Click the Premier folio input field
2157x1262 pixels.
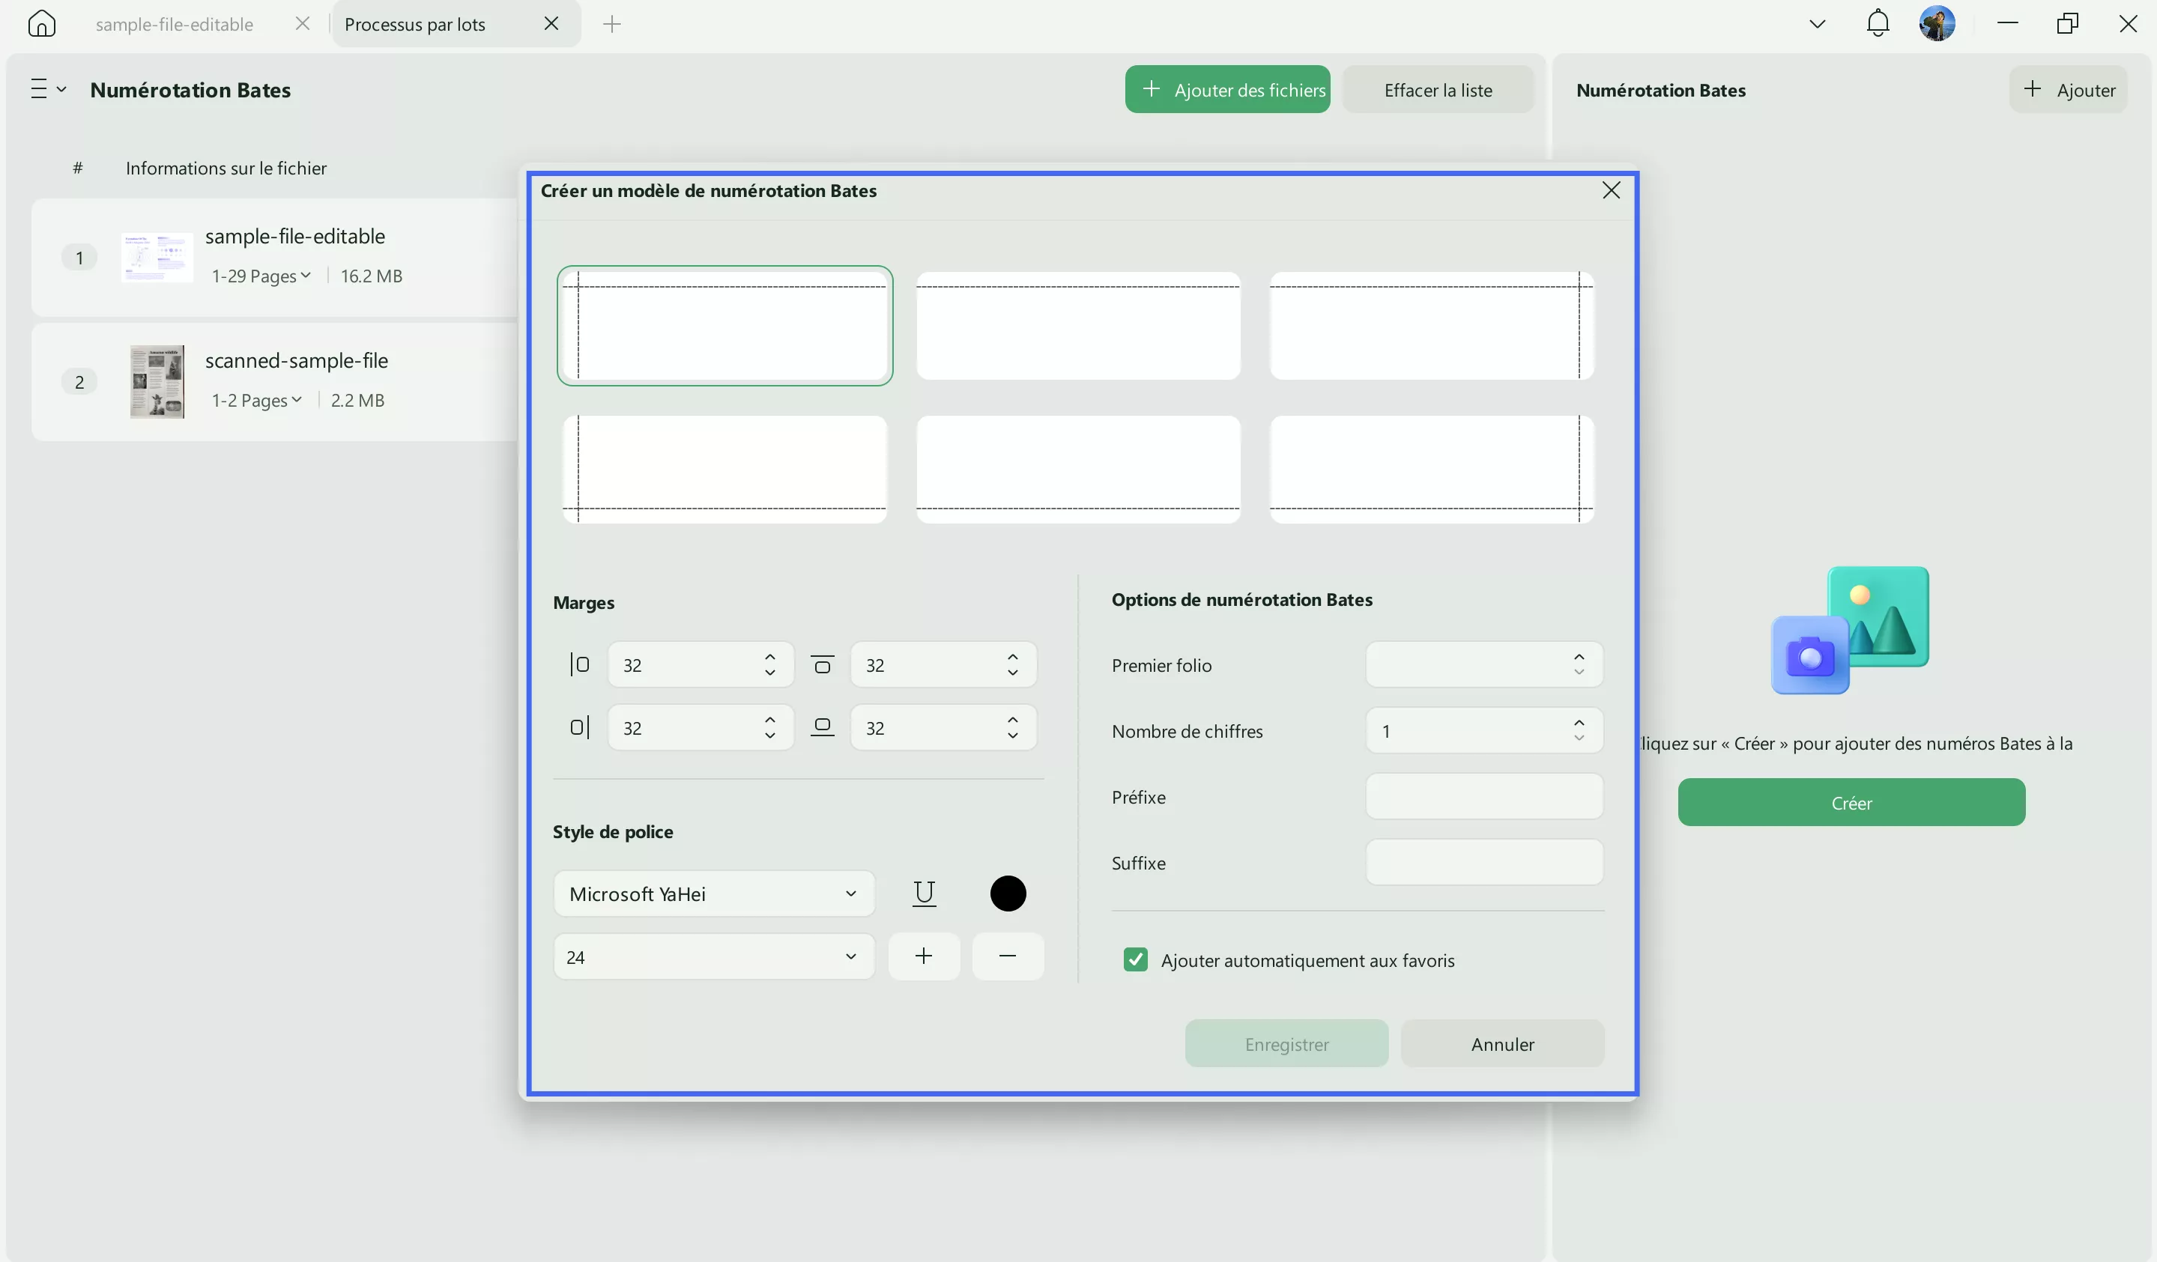point(1483,664)
